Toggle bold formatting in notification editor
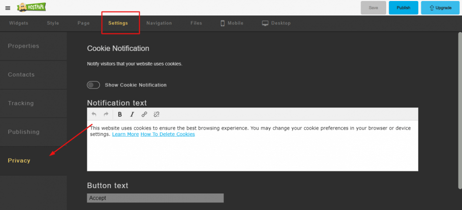462x210 pixels. tap(120, 114)
